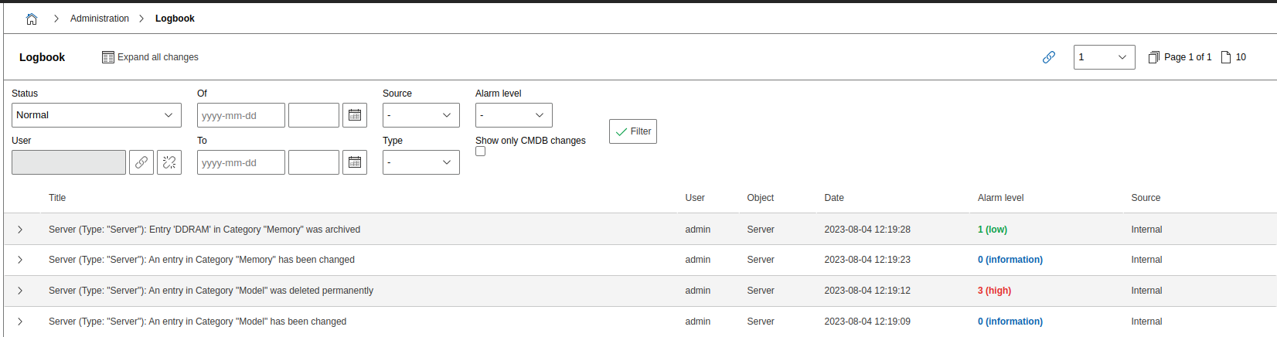Open the page number dropdown
This screenshot has height=337, width=1277.
pyautogui.click(x=1104, y=57)
